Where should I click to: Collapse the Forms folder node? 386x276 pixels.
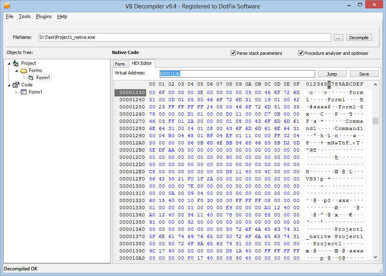click(16, 71)
